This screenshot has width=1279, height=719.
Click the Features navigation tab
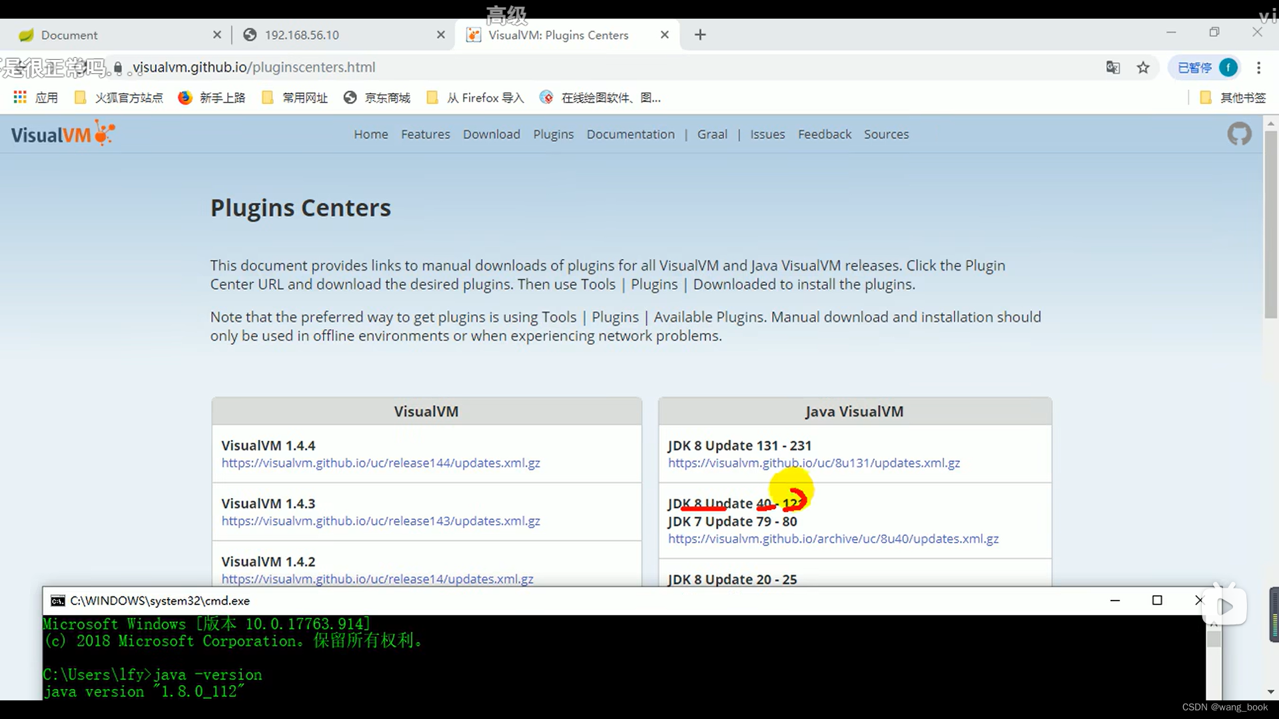(426, 133)
